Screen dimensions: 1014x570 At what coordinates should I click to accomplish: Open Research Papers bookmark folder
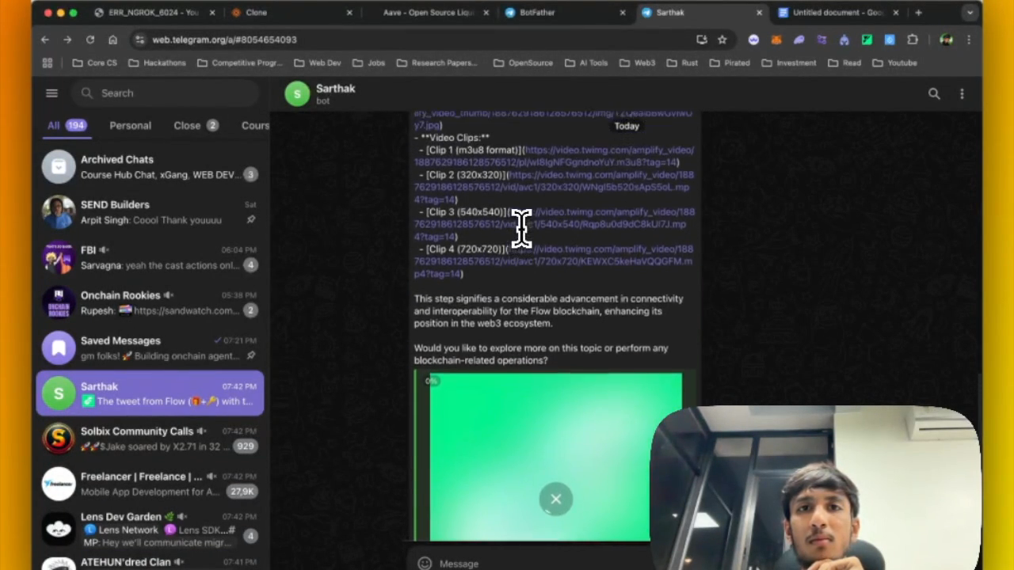[437, 63]
